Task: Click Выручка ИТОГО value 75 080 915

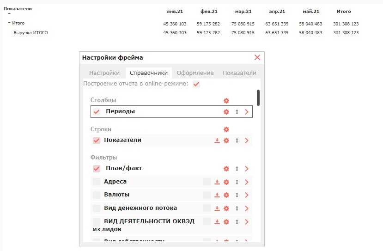Action: click(243, 33)
